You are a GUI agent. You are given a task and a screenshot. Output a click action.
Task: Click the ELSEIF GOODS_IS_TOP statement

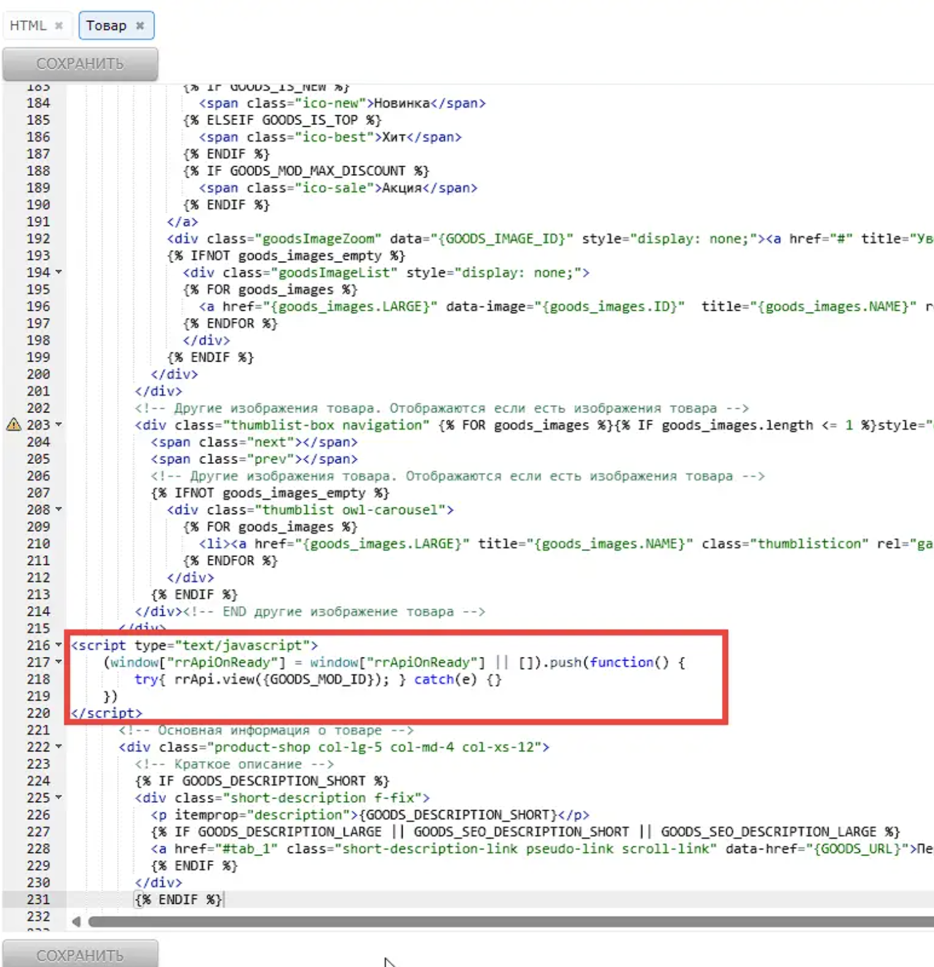click(282, 120)
